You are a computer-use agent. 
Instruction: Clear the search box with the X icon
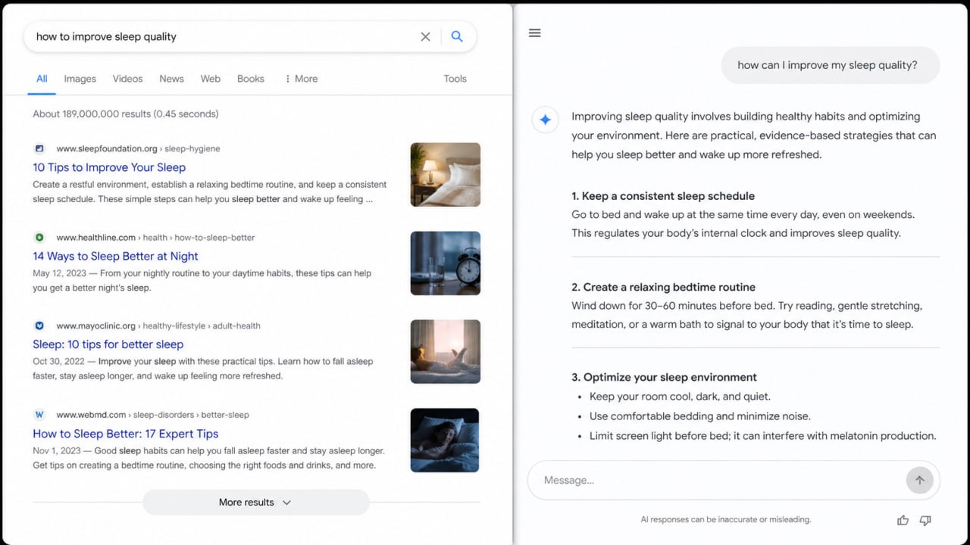coord(425,36)
